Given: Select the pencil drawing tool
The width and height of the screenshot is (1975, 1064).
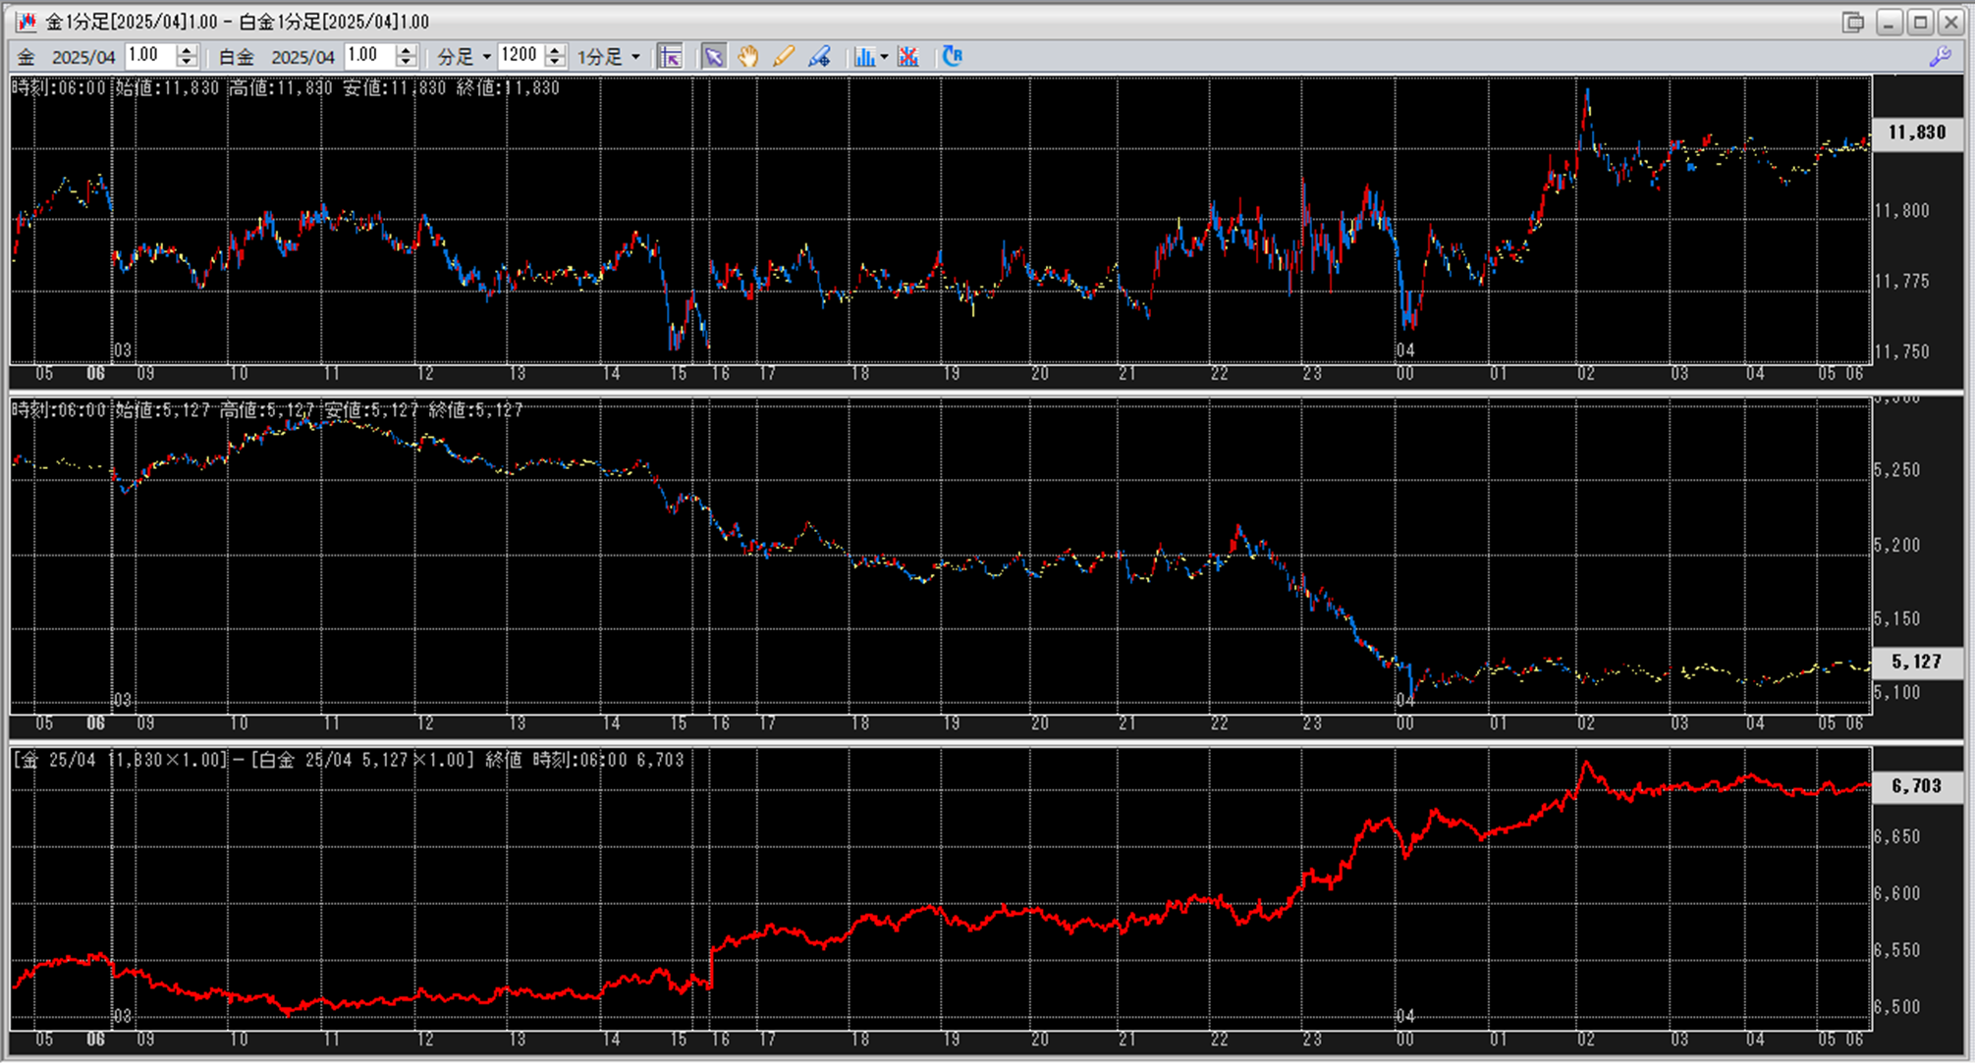Looking at the screenshot, I should [783, 57].
